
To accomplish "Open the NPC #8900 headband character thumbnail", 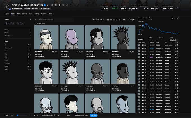I will pyautogui.click(x=46, y=37).
